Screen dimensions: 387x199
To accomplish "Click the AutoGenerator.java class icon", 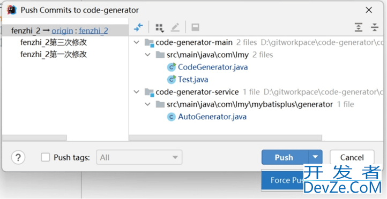I will pos(172,117).
